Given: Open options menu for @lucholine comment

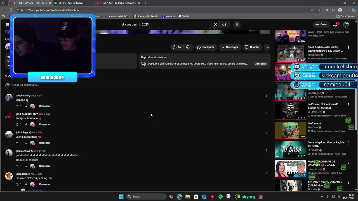Looking at the screenshot, I should pos(267,95).
